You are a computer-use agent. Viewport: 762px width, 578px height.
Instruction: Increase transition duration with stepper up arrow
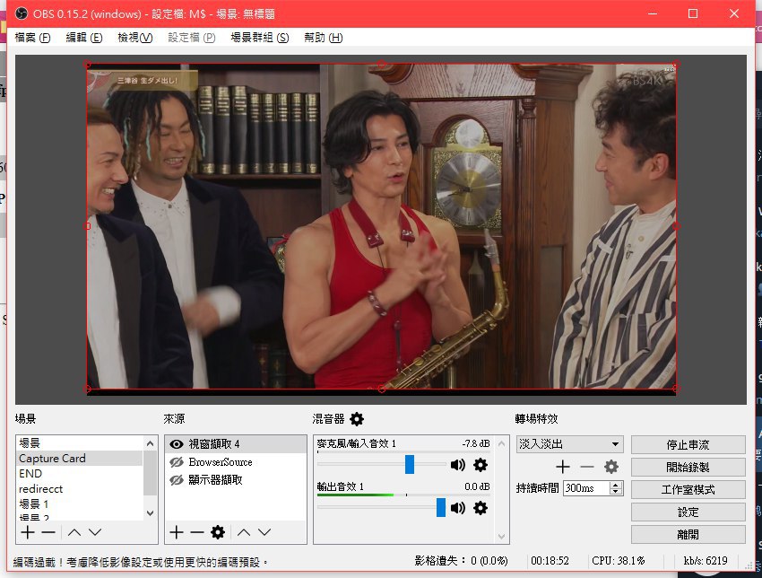tap(616, 485)
